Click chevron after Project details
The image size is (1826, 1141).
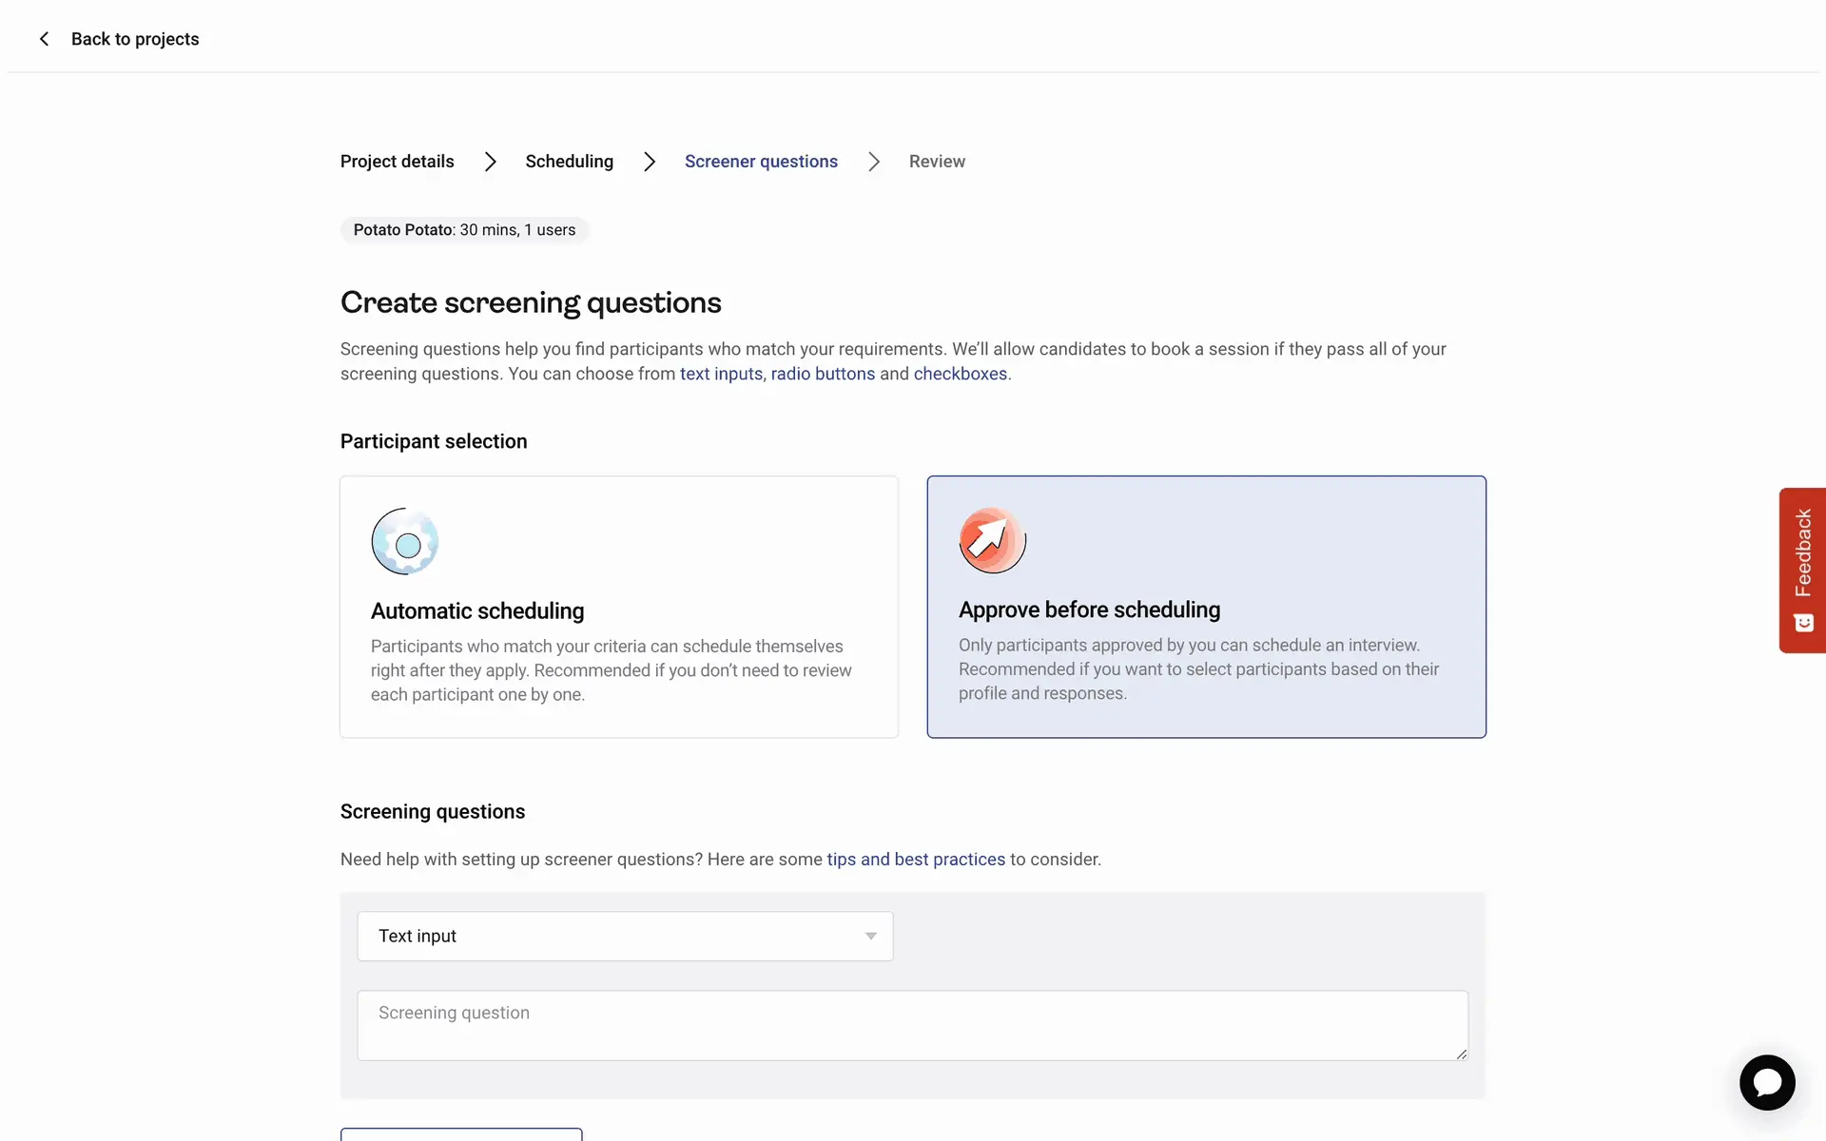point(490,162)
